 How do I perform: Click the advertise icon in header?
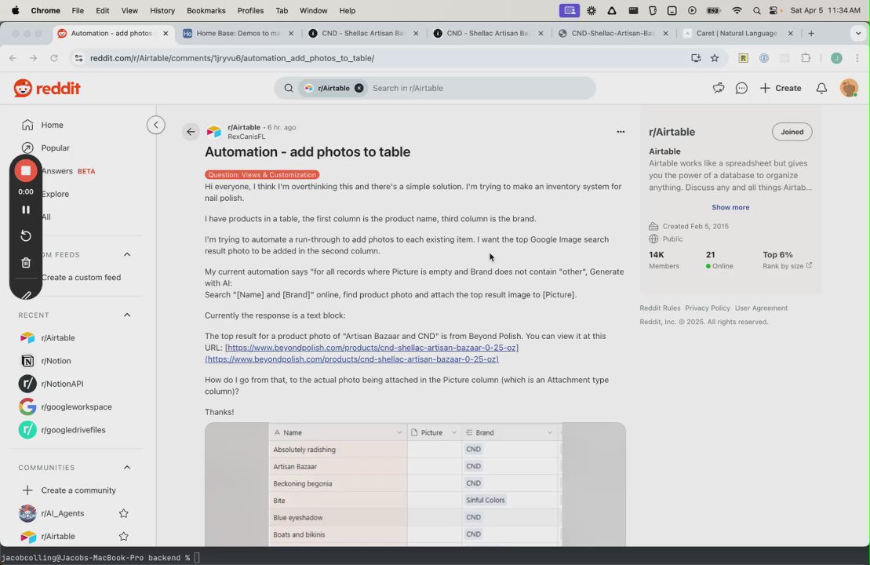tap(719, 88)
